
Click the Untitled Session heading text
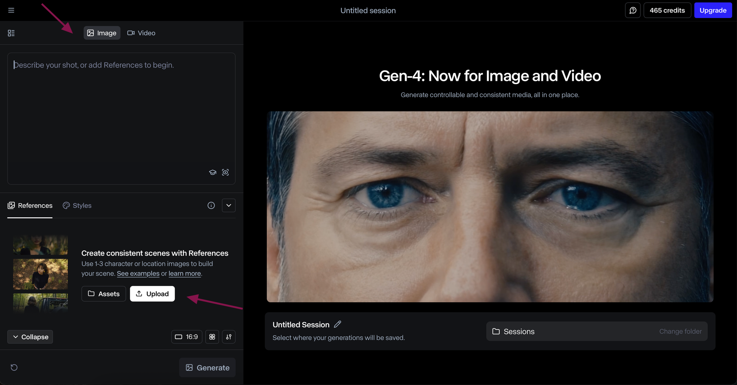[x=301, y=325]
